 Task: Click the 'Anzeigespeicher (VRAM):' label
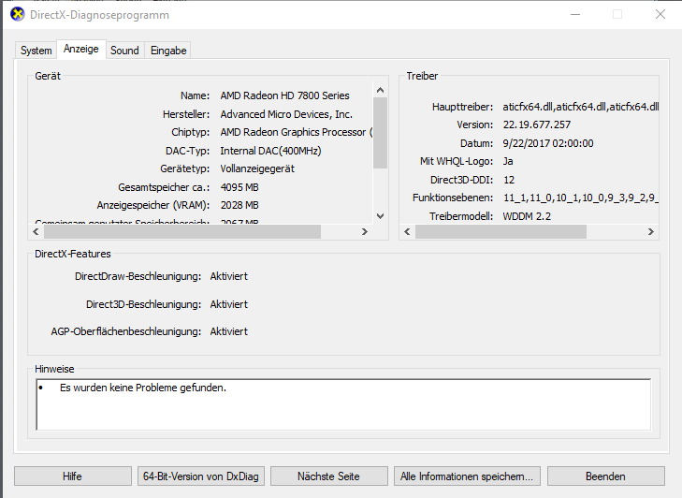pos(153,205)
